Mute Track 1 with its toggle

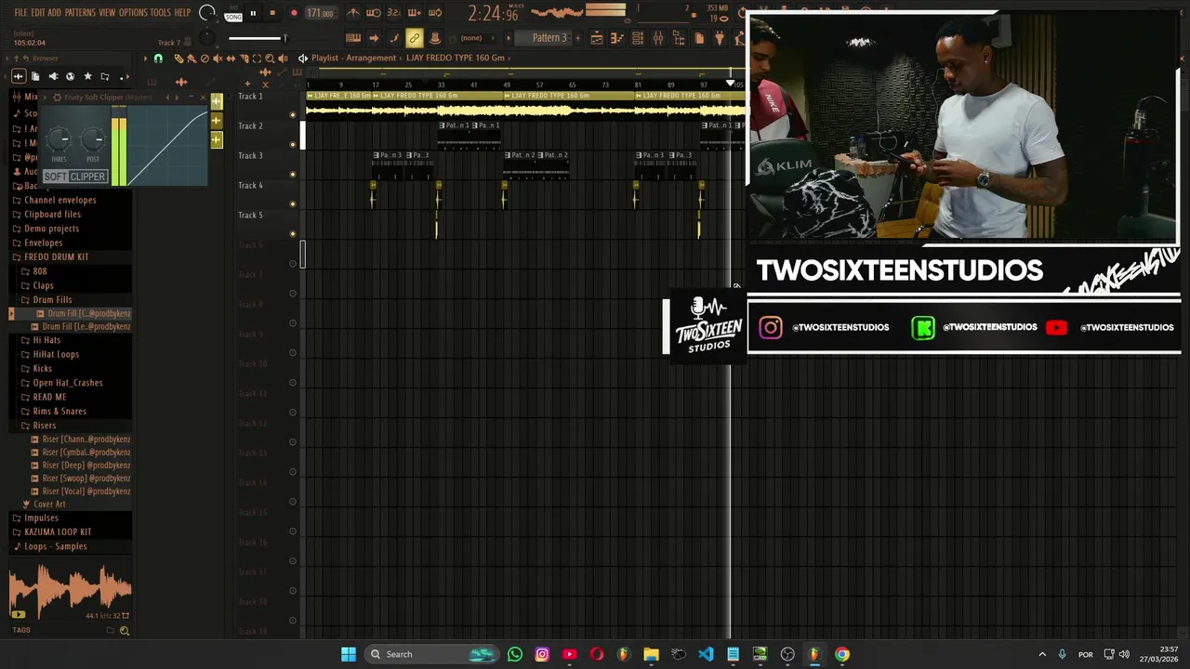(x=293, y=115)
